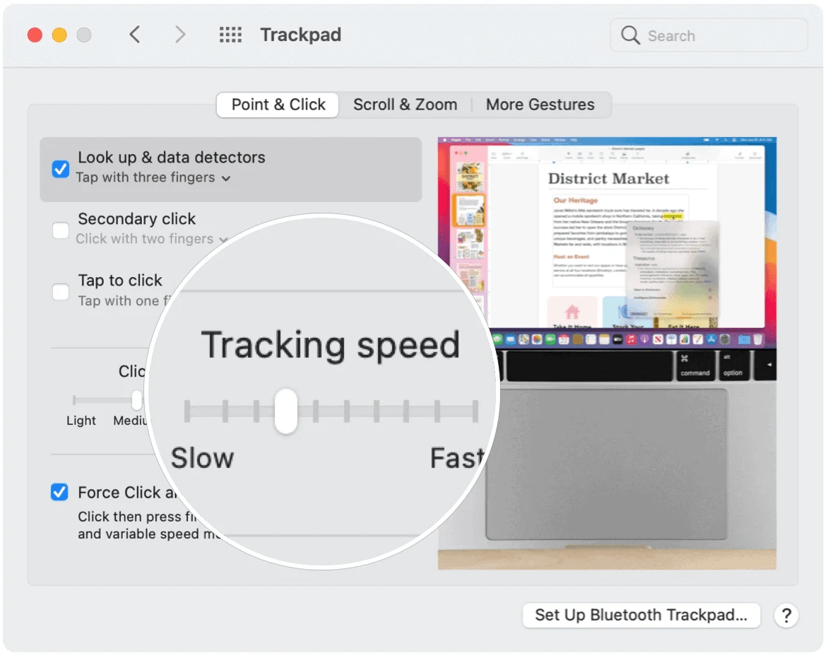Enable the Tap to click checkbox
Image resolution: width=828 pixels, height=656 pixels.
click(x=60, y=291)
